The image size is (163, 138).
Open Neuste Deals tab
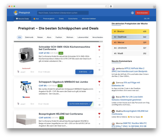click(x=22, y=19)
